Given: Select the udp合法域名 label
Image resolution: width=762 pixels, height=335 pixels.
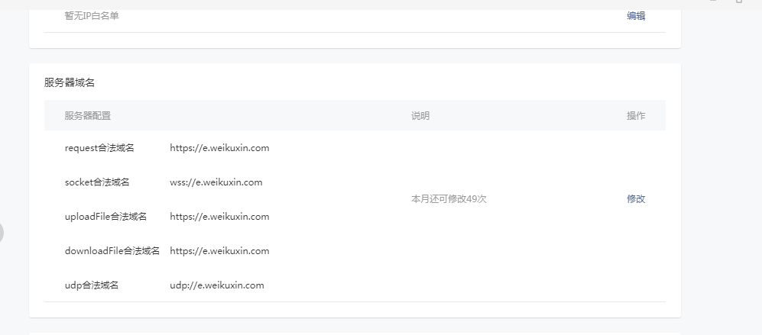Looking at the screenshot, I should [x=92, y=285].
